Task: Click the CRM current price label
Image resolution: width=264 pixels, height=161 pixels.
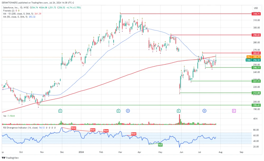Action: 248,60
